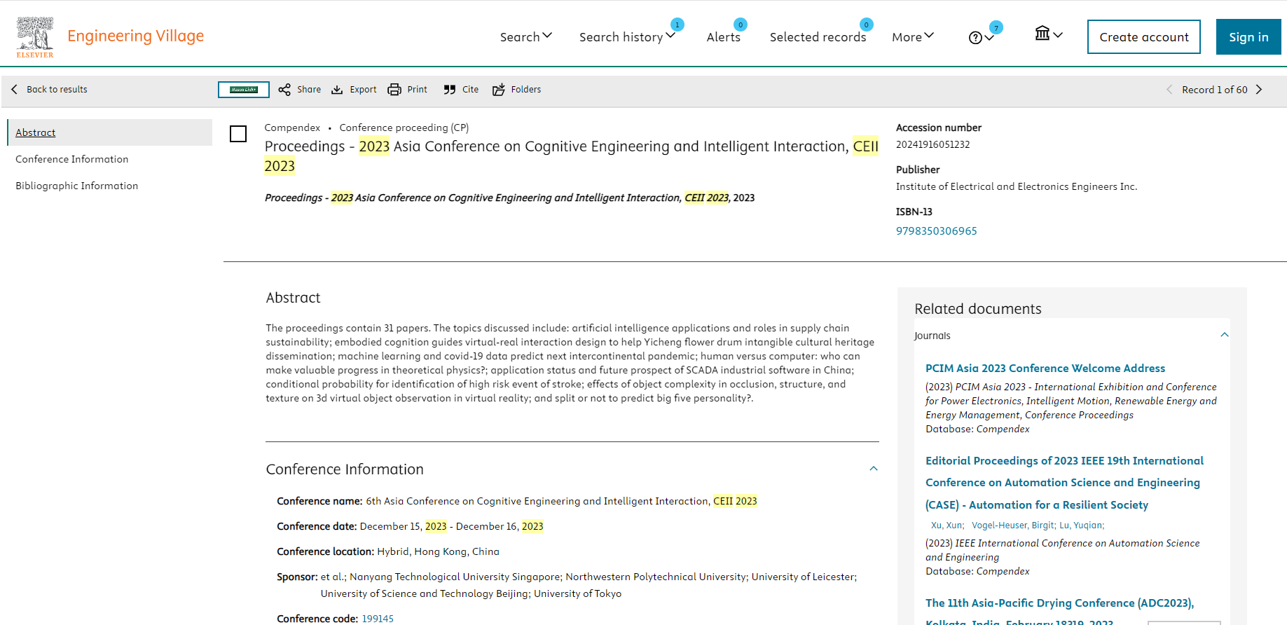Open Engineering Village home link

click(135, 36)
